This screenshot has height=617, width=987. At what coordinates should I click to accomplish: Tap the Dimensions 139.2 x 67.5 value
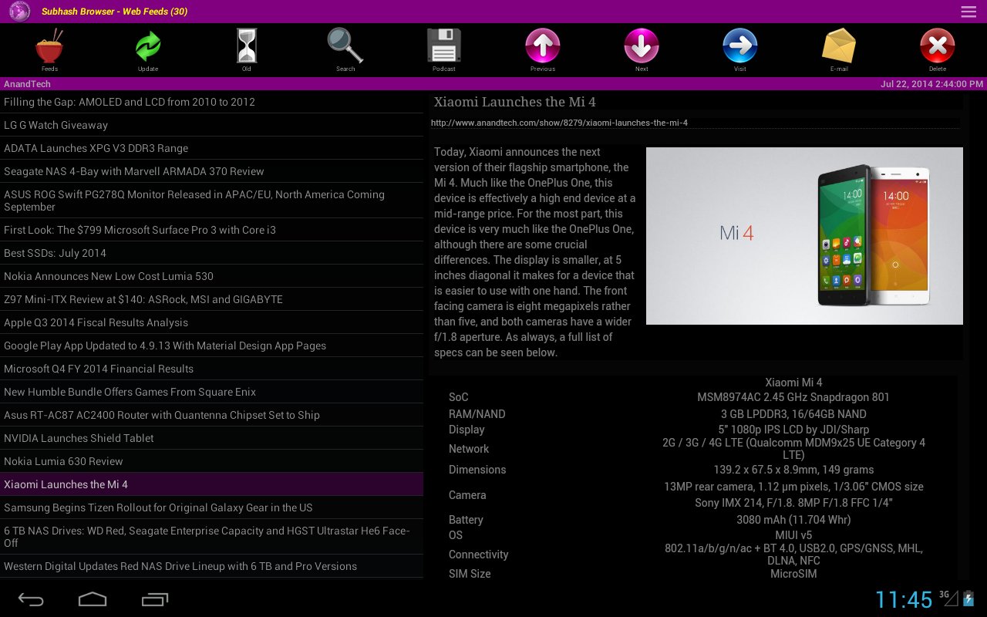click(x=793, y=470)
